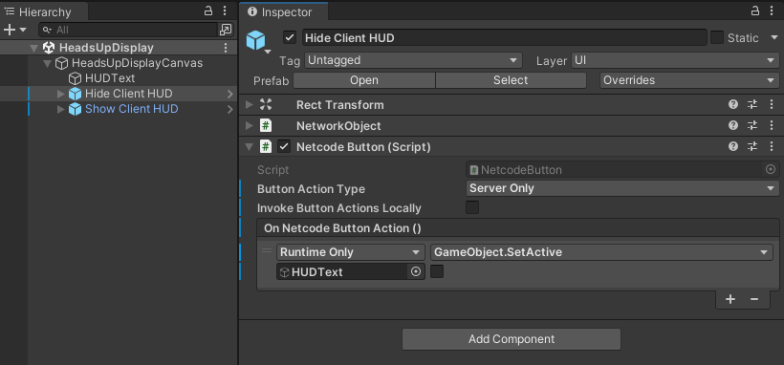Open the Tag dropdown showing Untagged
Image resolution: width=784 pixels, height=365 pixels.
coord(413,60)
